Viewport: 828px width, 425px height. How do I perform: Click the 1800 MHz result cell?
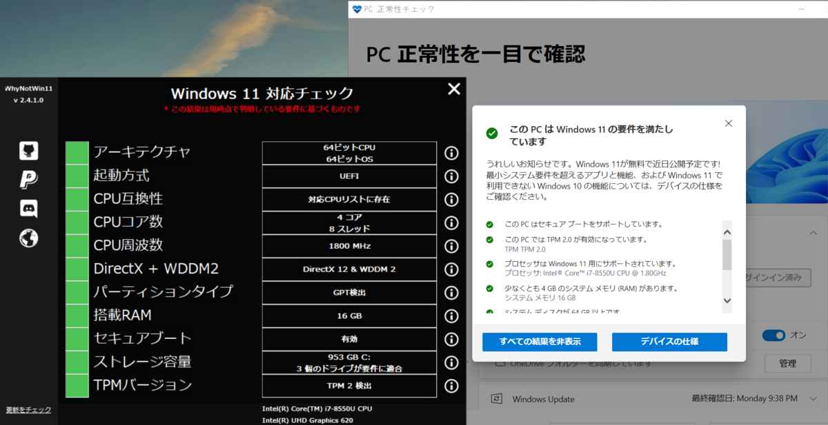point(349,246)
